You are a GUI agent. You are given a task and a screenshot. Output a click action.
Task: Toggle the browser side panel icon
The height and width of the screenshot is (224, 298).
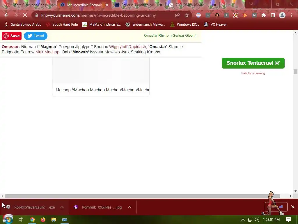pyautogui.click(x=273, y=15)
